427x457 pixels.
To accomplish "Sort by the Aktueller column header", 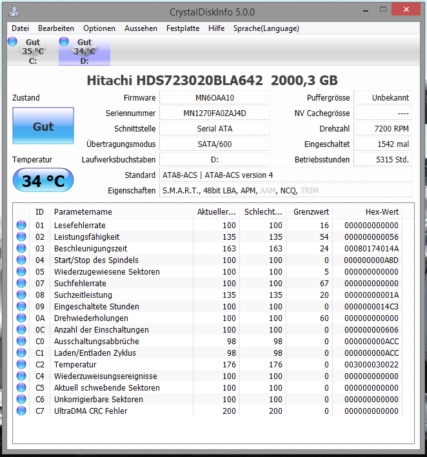I will (216, 211).
